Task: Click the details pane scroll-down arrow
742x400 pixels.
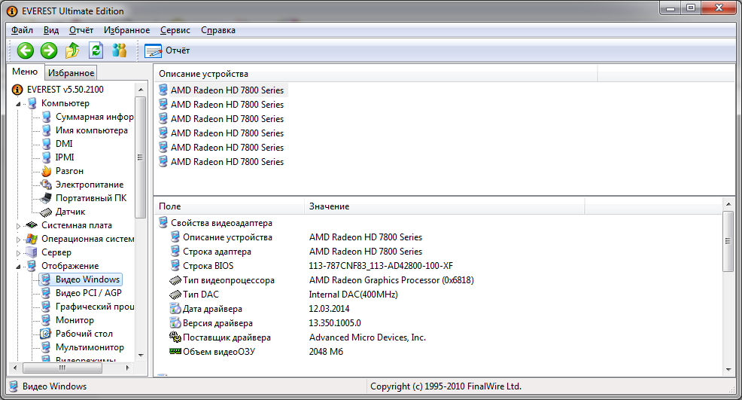Action: 728,370
